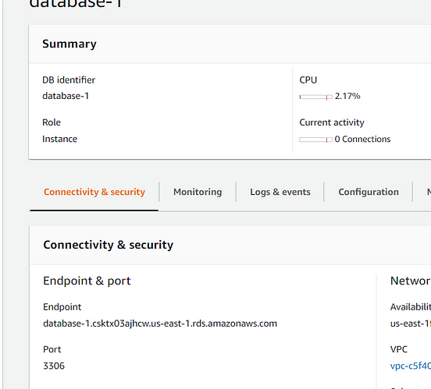
Task: Click the partially visible tab after Configuration
Action: click(429, 192)
